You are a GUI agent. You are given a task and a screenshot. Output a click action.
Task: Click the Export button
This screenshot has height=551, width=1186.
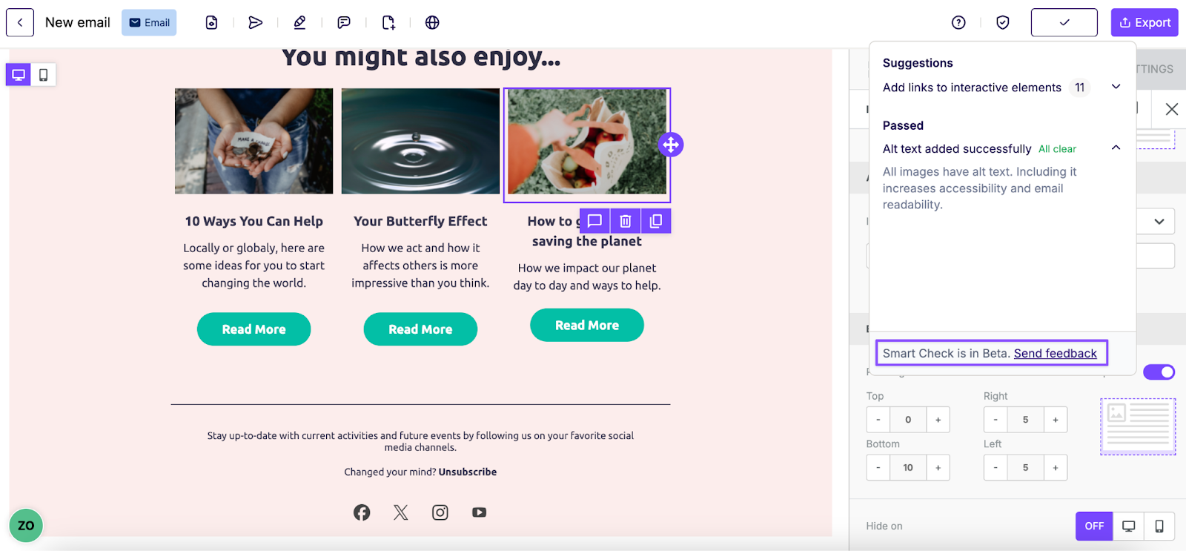[x=1144, y=22]
